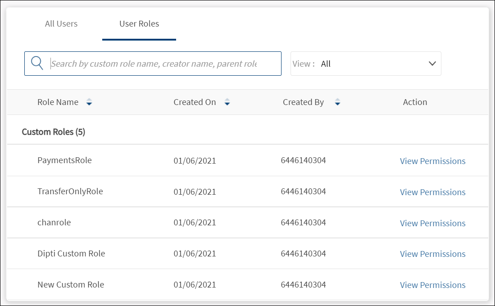Open View Permissions for New Custom Role
The height and width of the screenshot is (306, 495).
click(x=432, y=285)
